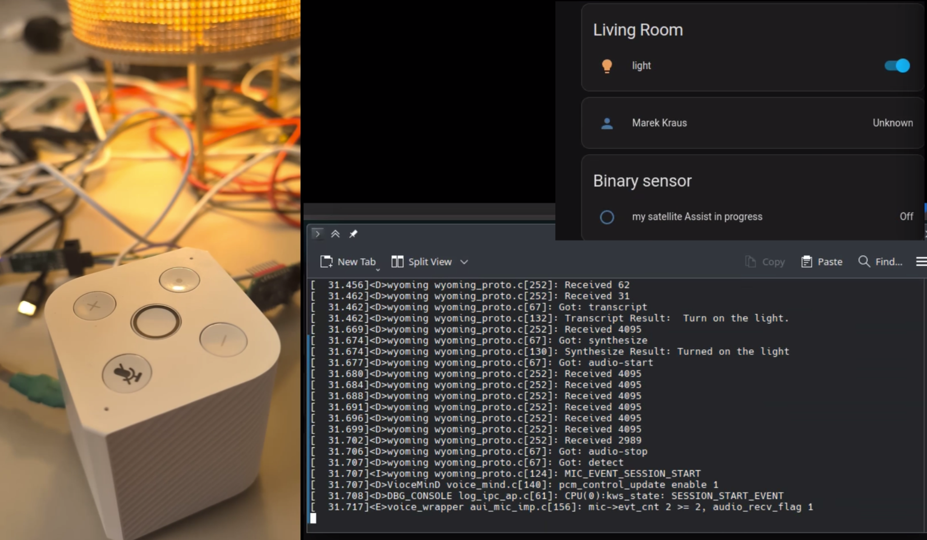Click the Paste clipboard icon
927x540 pixels.
pos(806,261)
